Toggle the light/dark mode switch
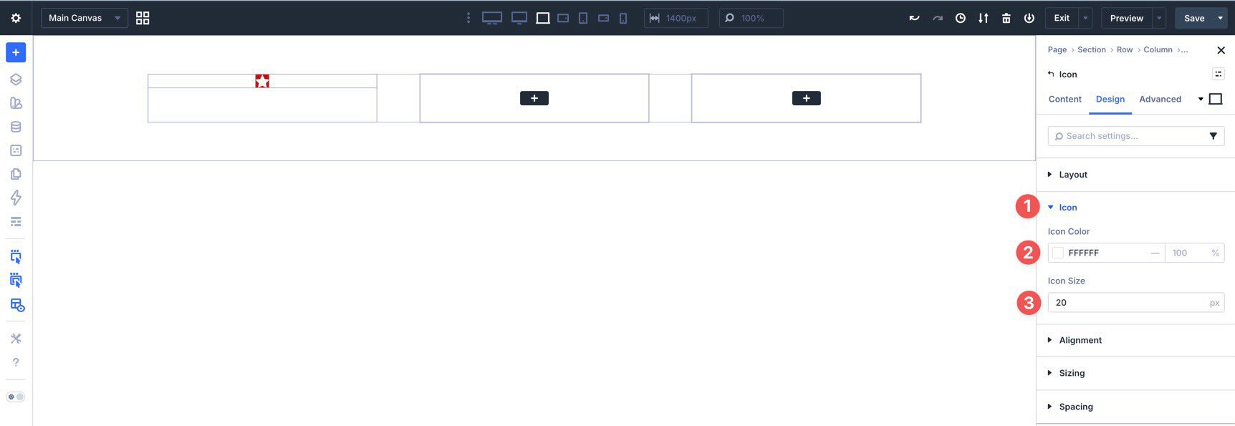This screenshot has height=426, width=1235. pyautogui.click(x=16, y=397)
